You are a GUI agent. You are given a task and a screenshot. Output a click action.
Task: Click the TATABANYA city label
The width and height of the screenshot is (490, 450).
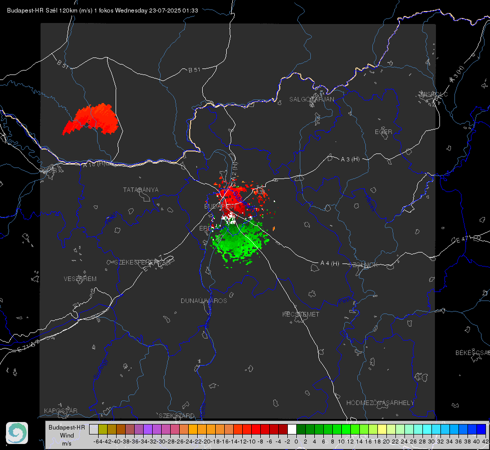point(141,189)
